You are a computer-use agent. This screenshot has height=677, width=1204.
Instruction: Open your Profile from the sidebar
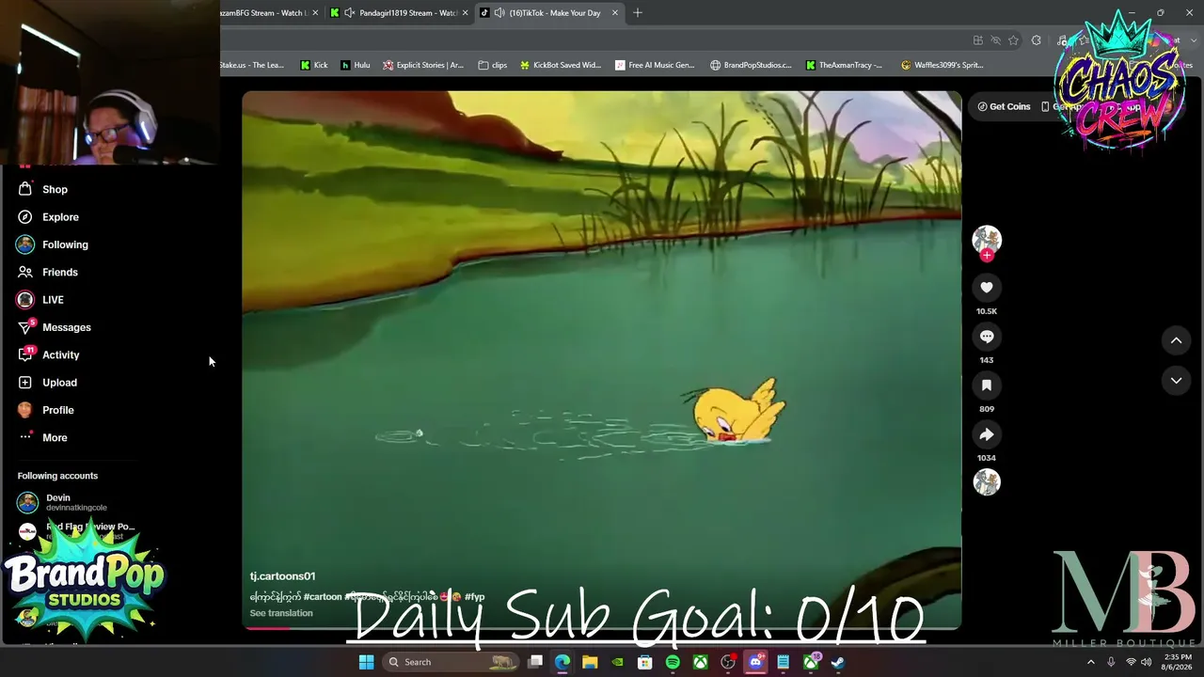click(x=45, y=410)
